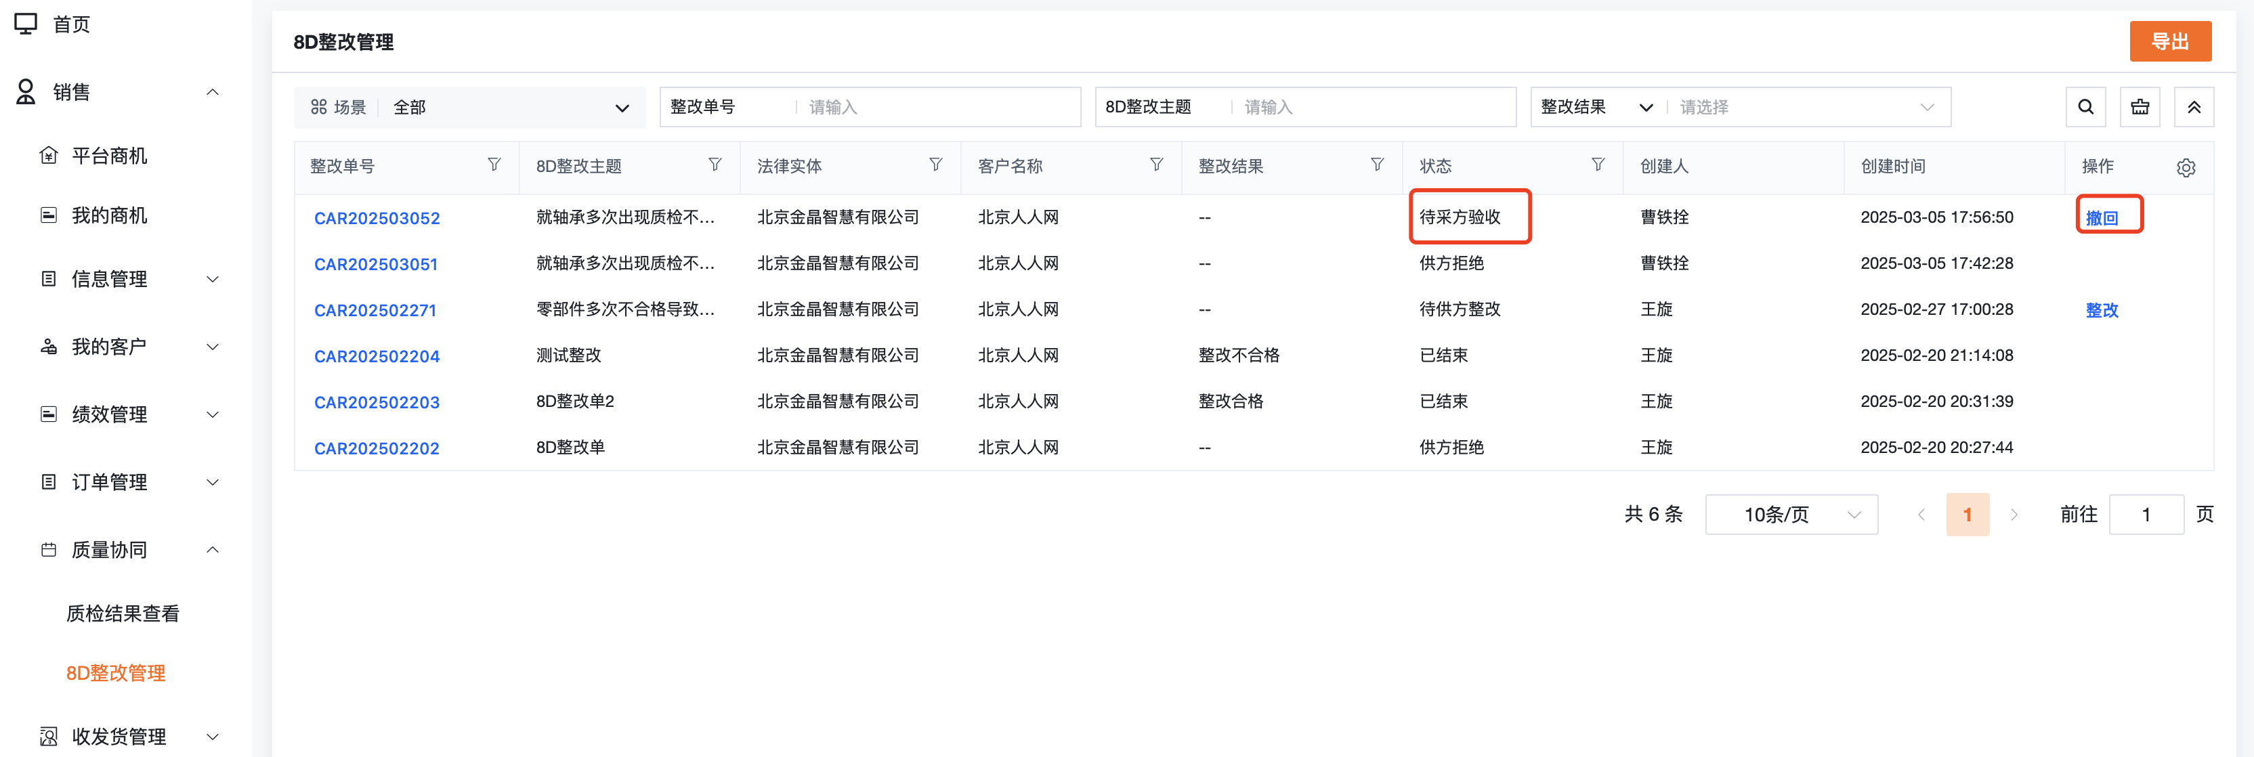Click the 创建时间 column header
The height and width of the screenshot is (757, 2254).
click(x=1892, y=167)
